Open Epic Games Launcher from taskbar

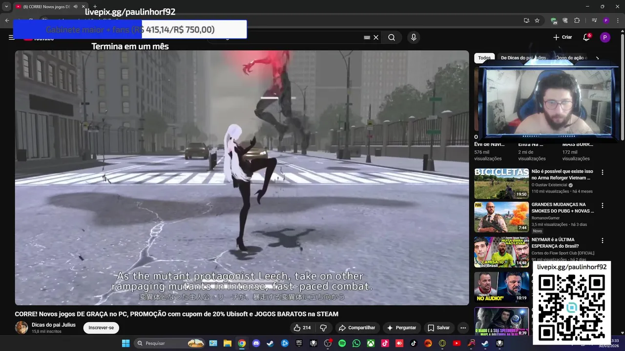[x=299, y=343]
